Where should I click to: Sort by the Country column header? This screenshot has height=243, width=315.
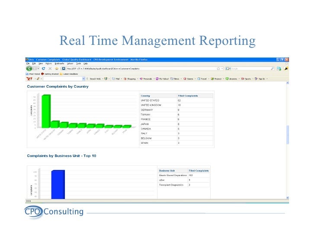[x=158, y=96]
